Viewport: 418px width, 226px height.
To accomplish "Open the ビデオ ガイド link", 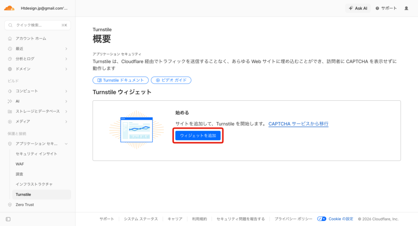I will click(x=171, y=80).
